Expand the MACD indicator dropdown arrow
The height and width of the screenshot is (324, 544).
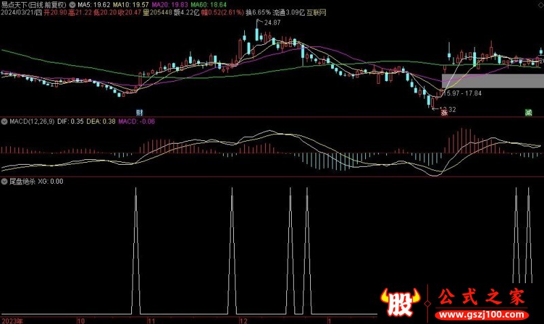tap(4, 122)
